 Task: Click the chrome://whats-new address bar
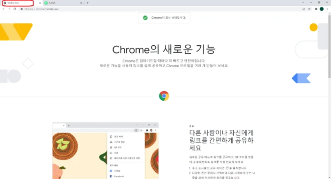click(x=161, y=9)
